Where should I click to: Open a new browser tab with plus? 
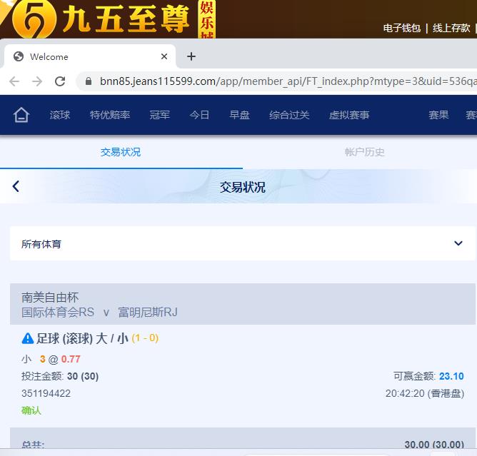pyautogui.click(x=191, y=56)
